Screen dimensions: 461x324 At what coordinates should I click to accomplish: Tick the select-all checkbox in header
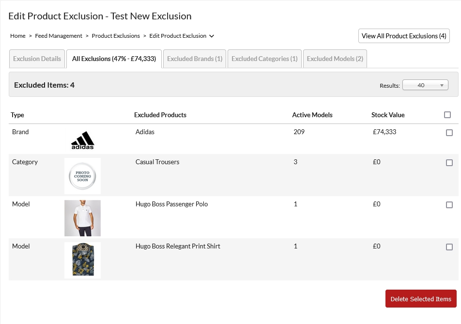pos(447,115)
